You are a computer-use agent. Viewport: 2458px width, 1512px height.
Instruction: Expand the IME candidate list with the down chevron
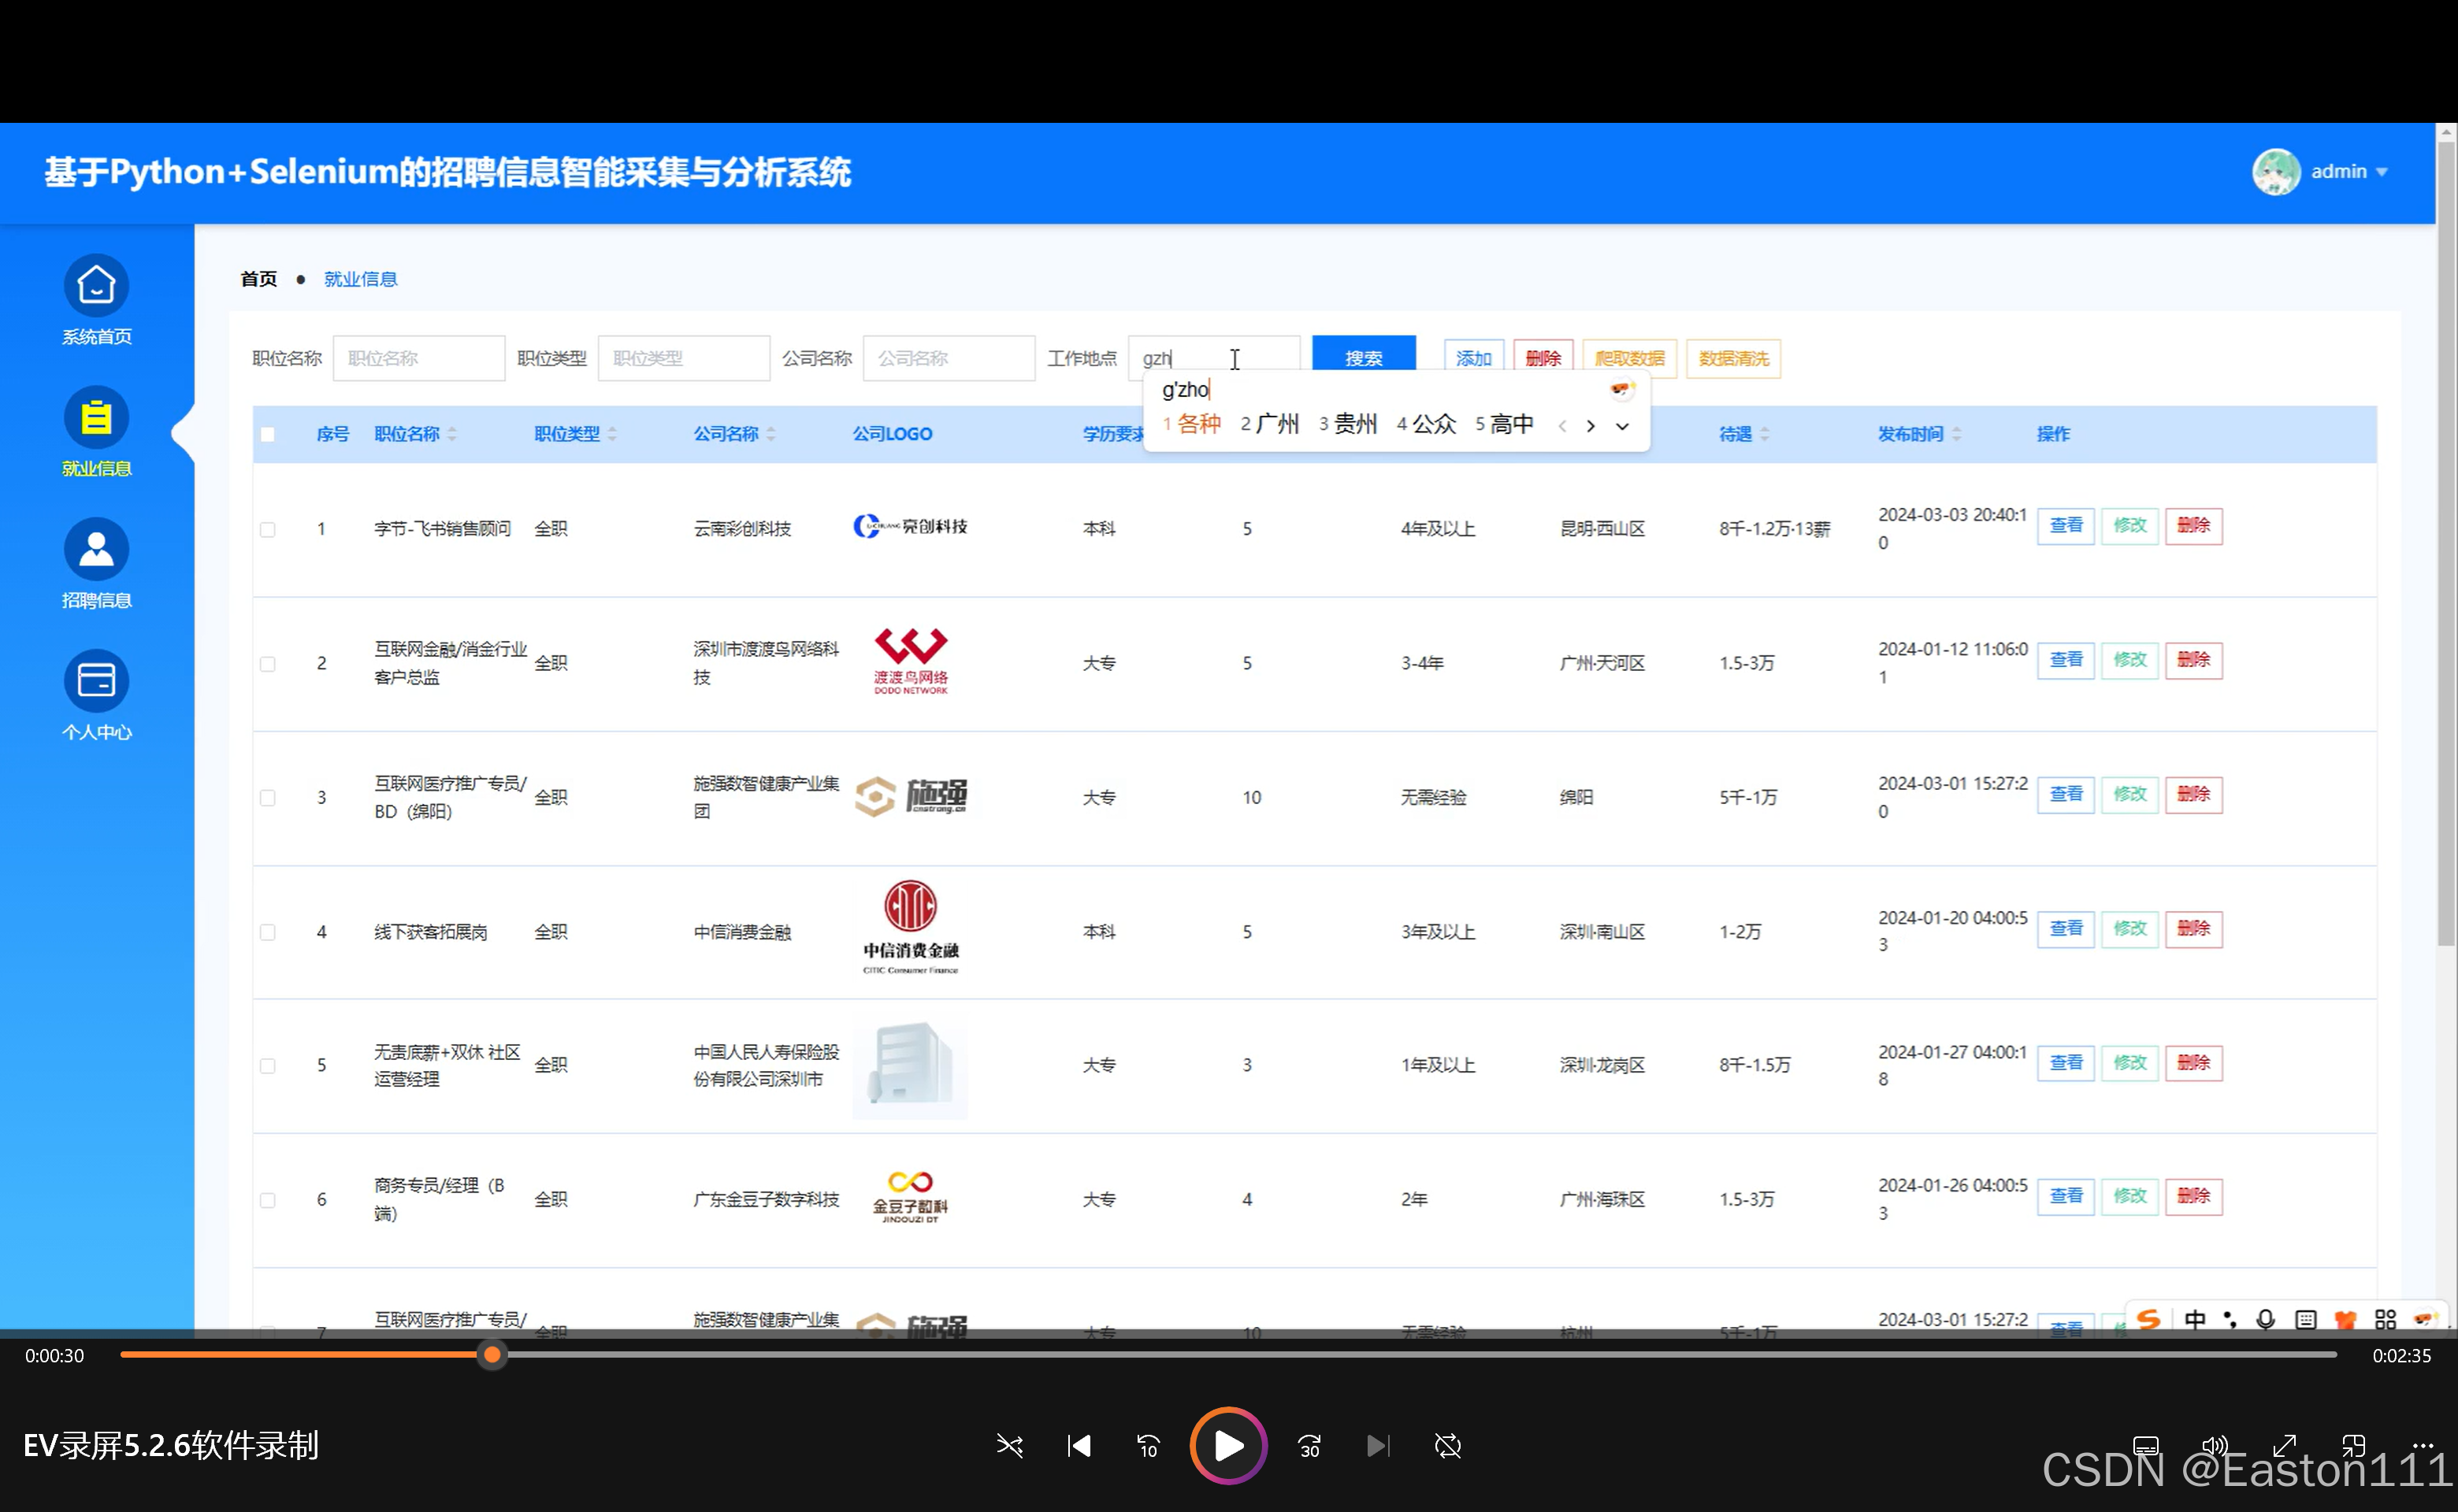pyautogui.click(x=1621, y=425)
